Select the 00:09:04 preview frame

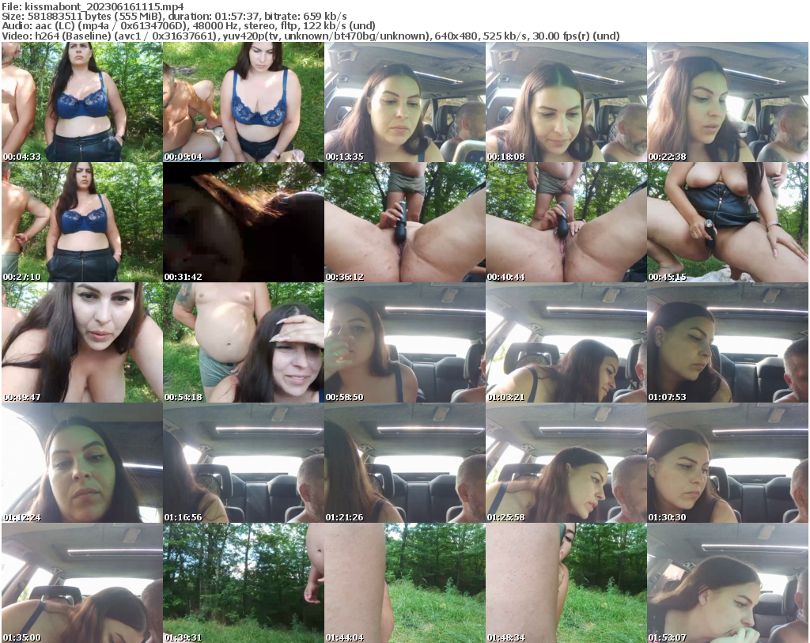coord(241,103)
